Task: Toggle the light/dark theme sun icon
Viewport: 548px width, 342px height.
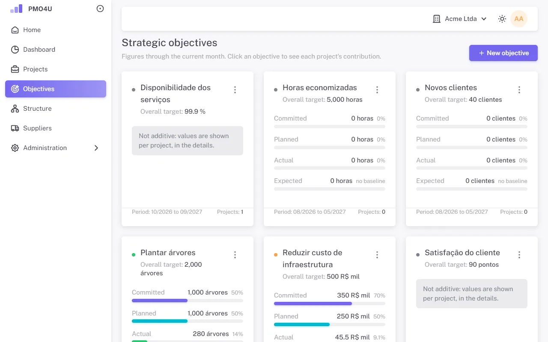Action: pyautogui.click(x=502, y=19)
